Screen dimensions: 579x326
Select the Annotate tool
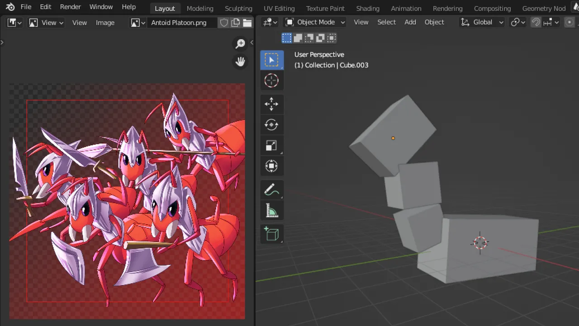271,190
